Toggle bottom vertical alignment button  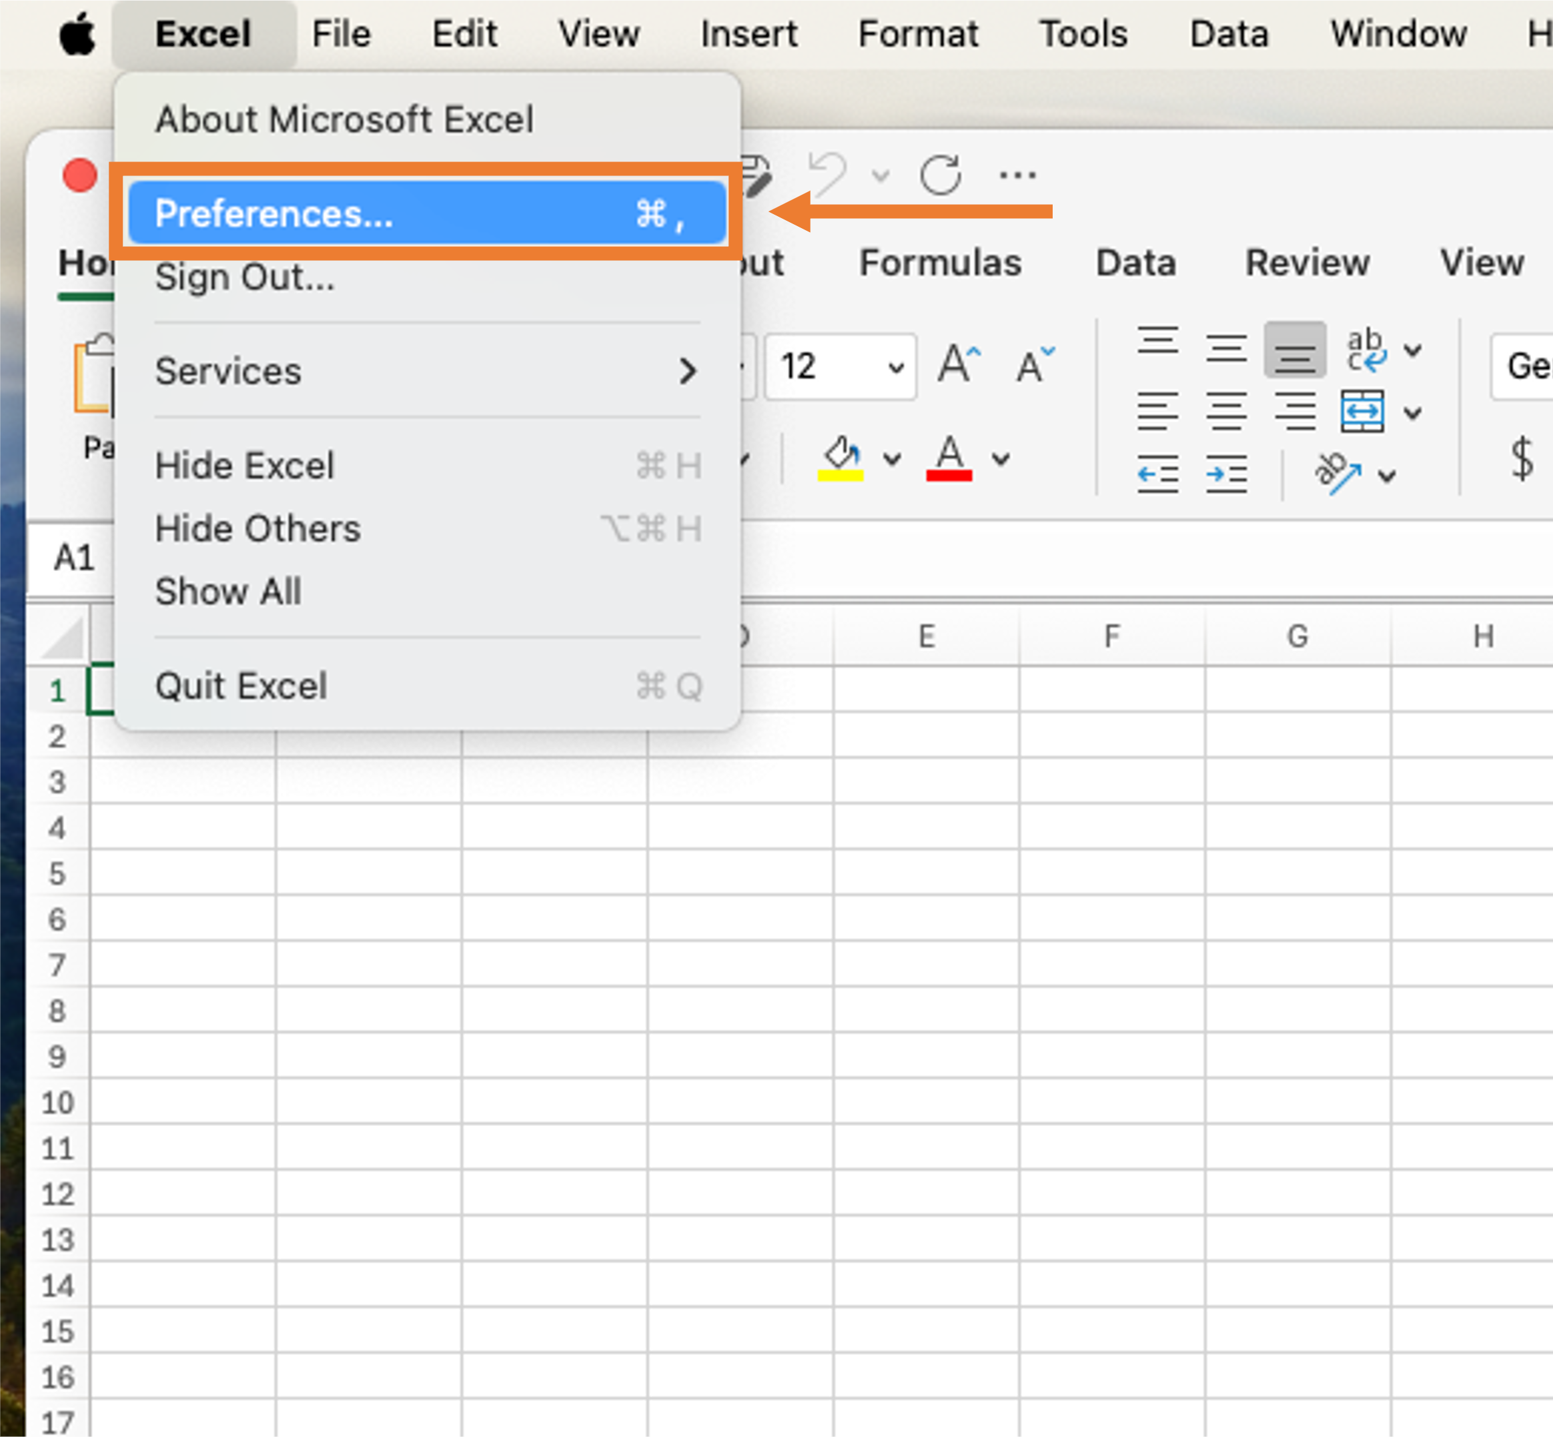pos(1294,349)
